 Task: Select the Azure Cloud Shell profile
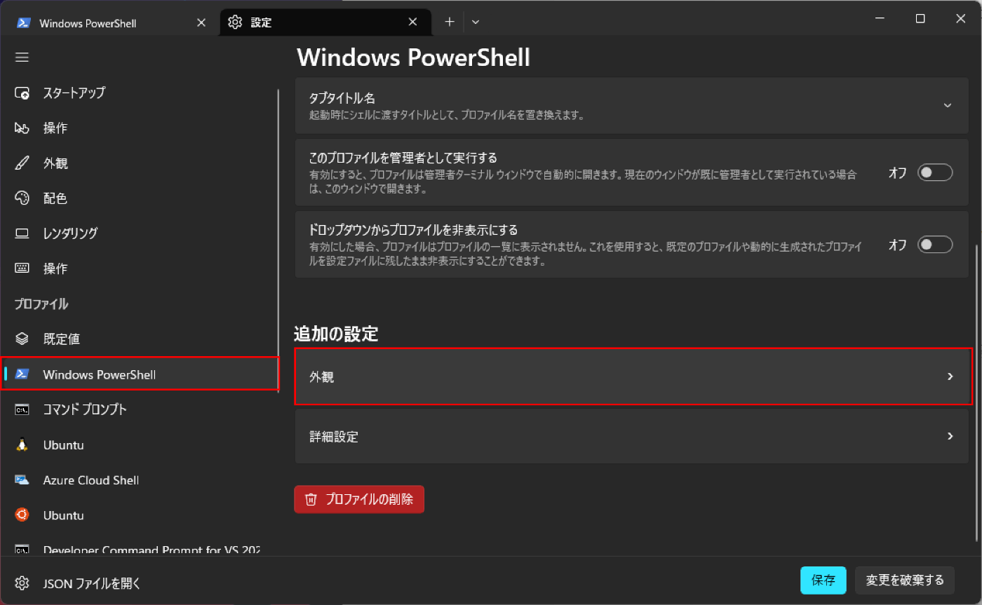[x=139, y=480]
